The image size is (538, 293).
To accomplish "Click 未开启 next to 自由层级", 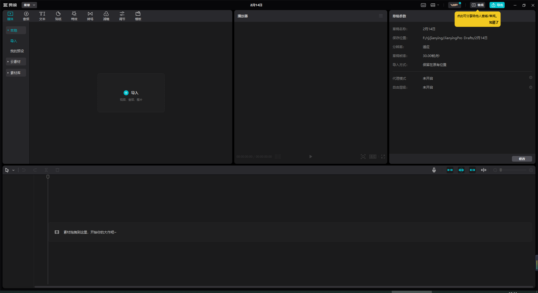I will pos(428,88).
